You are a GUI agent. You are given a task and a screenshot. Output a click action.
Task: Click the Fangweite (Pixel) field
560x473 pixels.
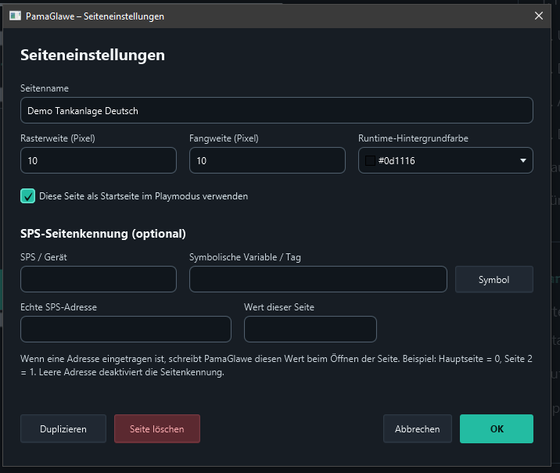pos(267,160)
